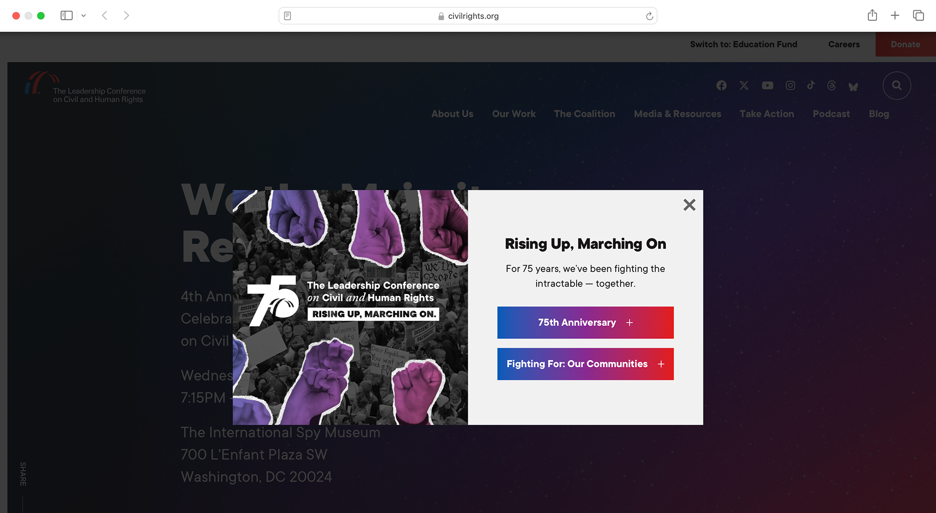Open Media & Resources menu
936x513 pixels.
677,114
